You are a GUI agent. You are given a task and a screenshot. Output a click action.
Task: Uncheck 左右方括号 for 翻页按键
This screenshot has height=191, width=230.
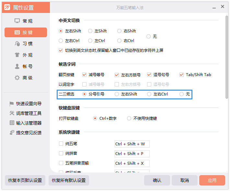(117, 75)
